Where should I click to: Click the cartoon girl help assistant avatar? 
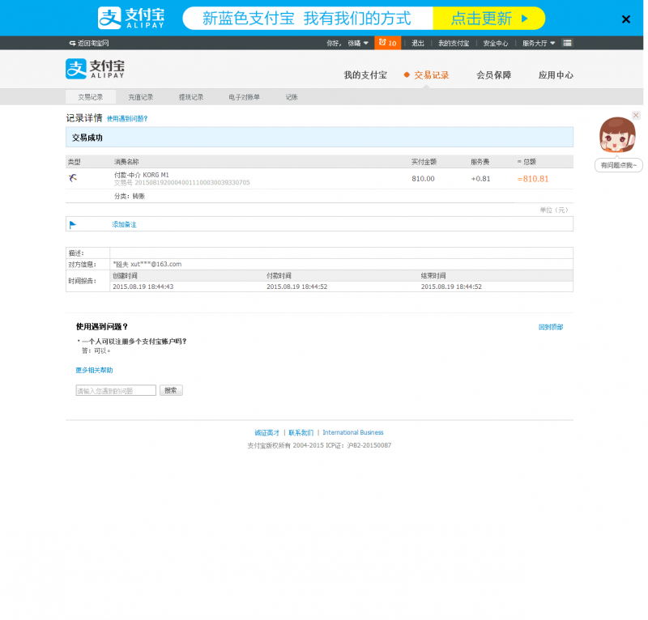click(616, 135)
